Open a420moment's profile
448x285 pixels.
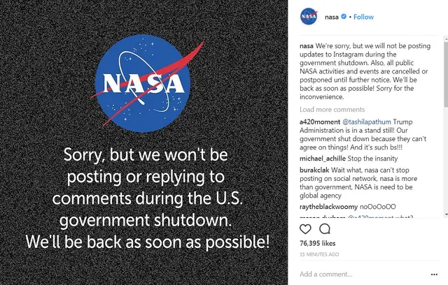318,122
